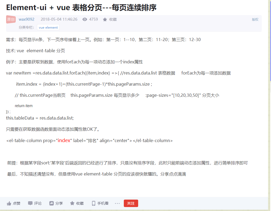Click the 版权 copyright link
The image size is (271, 211).
coord(255,19)
